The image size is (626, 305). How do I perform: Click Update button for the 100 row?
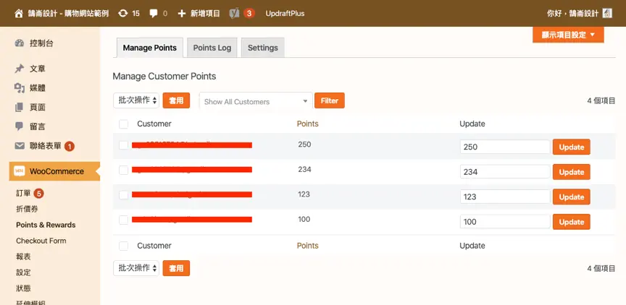[x=572, y=222]
